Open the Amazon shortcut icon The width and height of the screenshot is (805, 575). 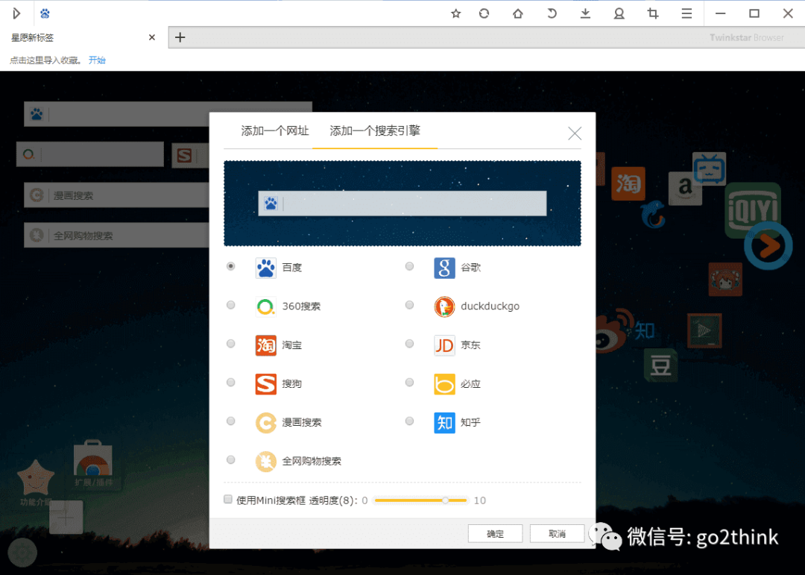685,189
